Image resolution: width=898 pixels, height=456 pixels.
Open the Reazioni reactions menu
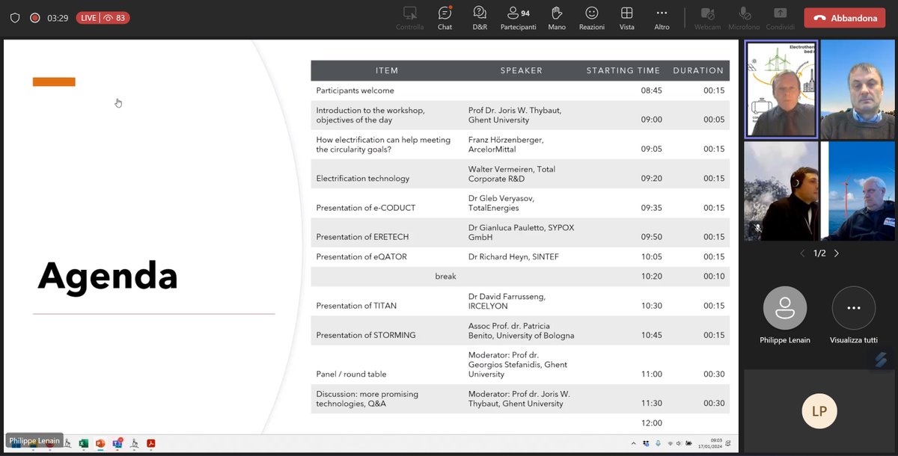coord(592,18)
